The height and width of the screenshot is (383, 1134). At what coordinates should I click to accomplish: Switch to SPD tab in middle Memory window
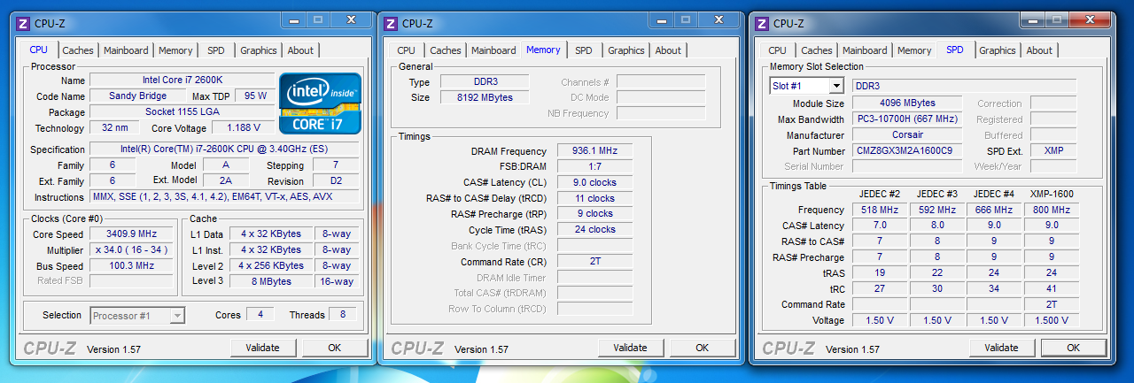coord(584,50)
